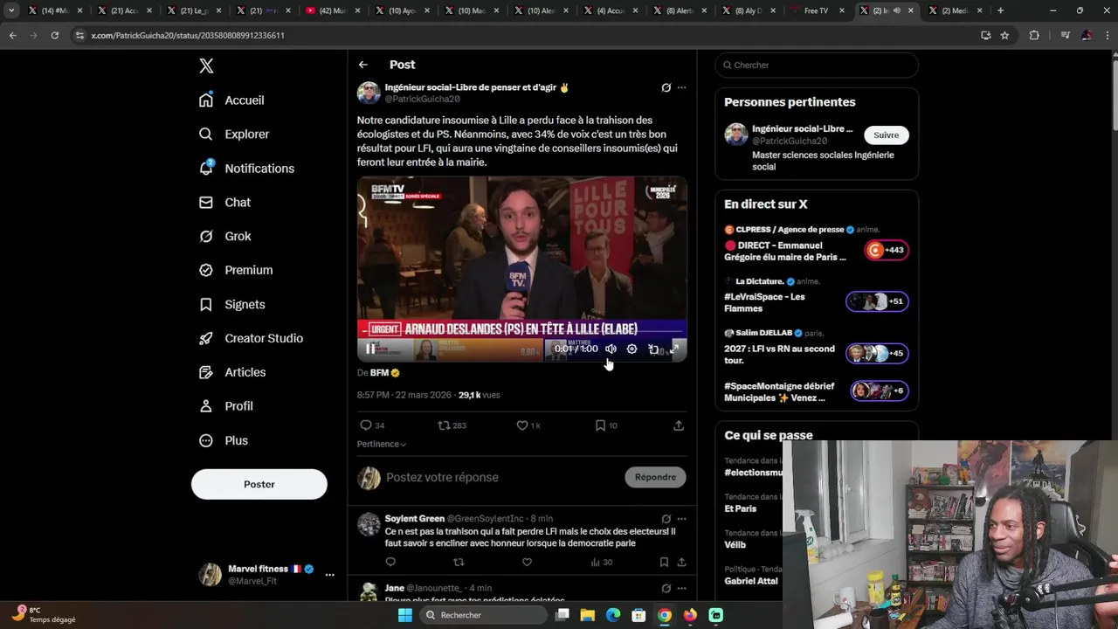Toggle picture-in-picture on the video
This screenshot has height=629, width=1118.
653,349
